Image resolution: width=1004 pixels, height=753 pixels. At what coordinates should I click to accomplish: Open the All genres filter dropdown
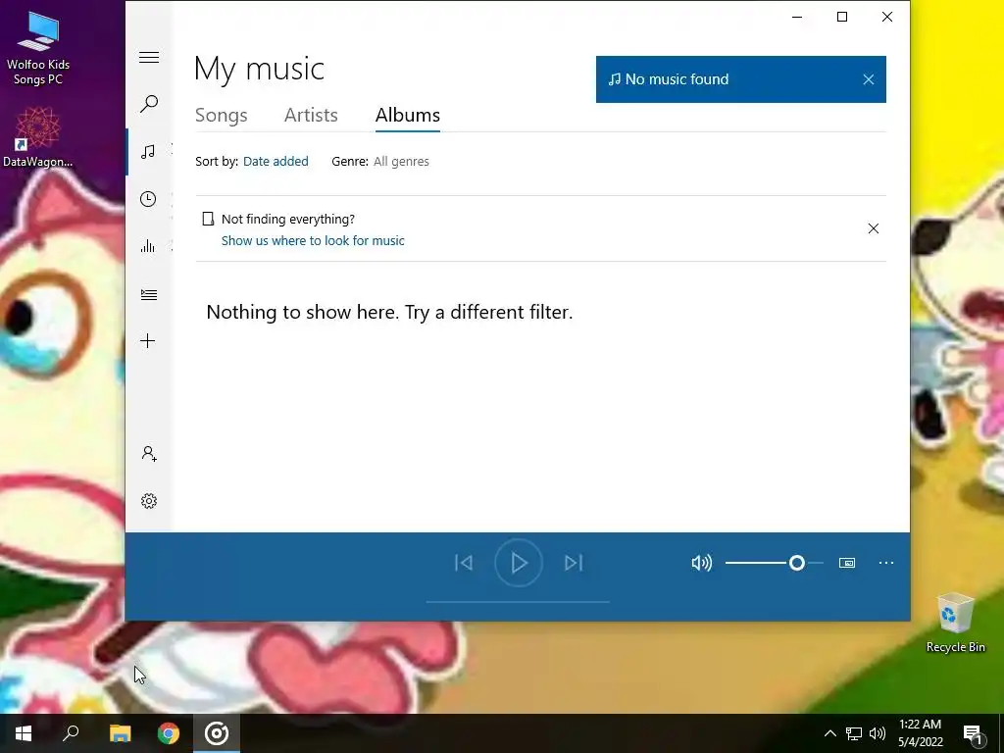coord(401,162)
